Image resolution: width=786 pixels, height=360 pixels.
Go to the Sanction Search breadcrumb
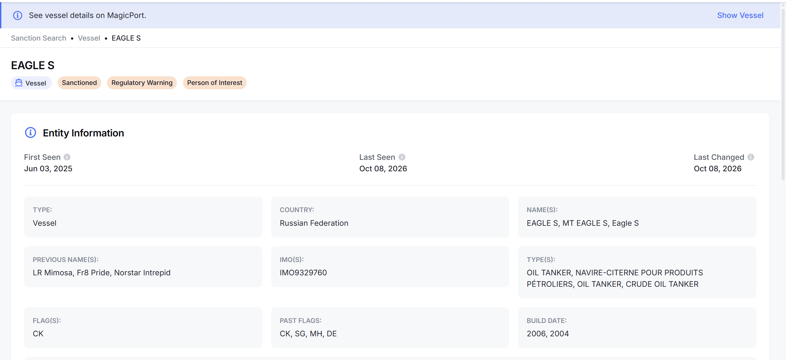(38, 38)
